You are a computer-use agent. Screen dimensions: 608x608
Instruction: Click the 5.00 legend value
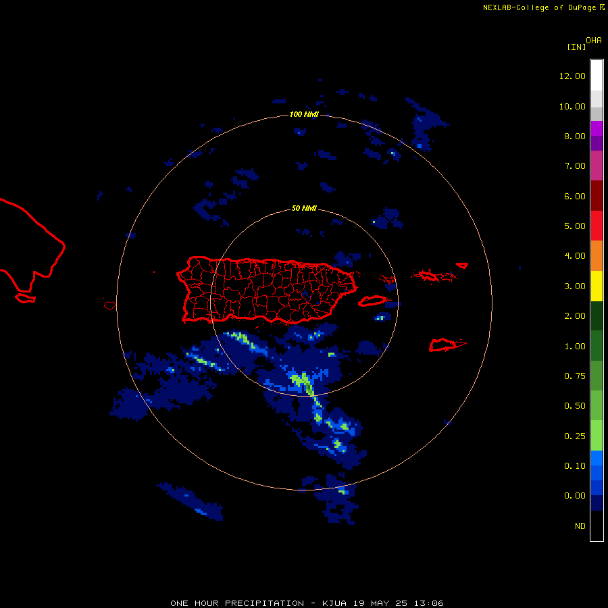click(575, 226)
